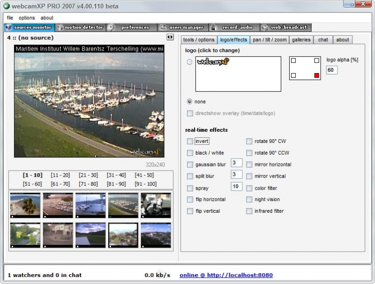
Task: Show sources [51 - 60]
Action: [x=32, y=184]
